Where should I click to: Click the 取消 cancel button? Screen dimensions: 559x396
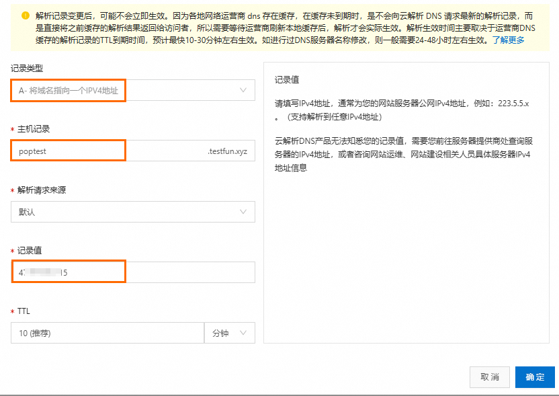[489, 377]
